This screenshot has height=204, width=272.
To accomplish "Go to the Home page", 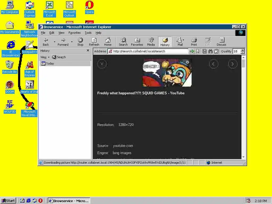I will [x=108, y=42].
